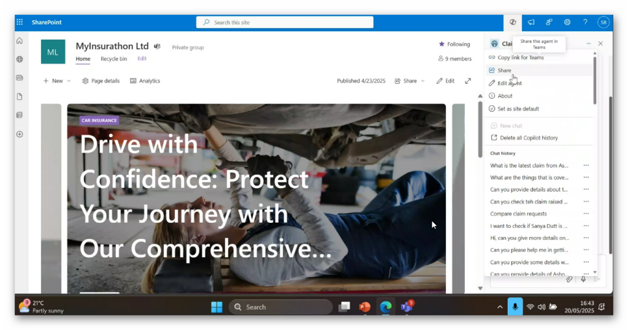628x330 pixels.
Task: Show hidden system tray icons chevron
Action: (500, 307)
